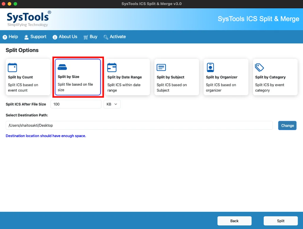Viewport: 303px width, 229px height.
Task: Click the Help question mark icon
Action: click(x=5, y=37)
